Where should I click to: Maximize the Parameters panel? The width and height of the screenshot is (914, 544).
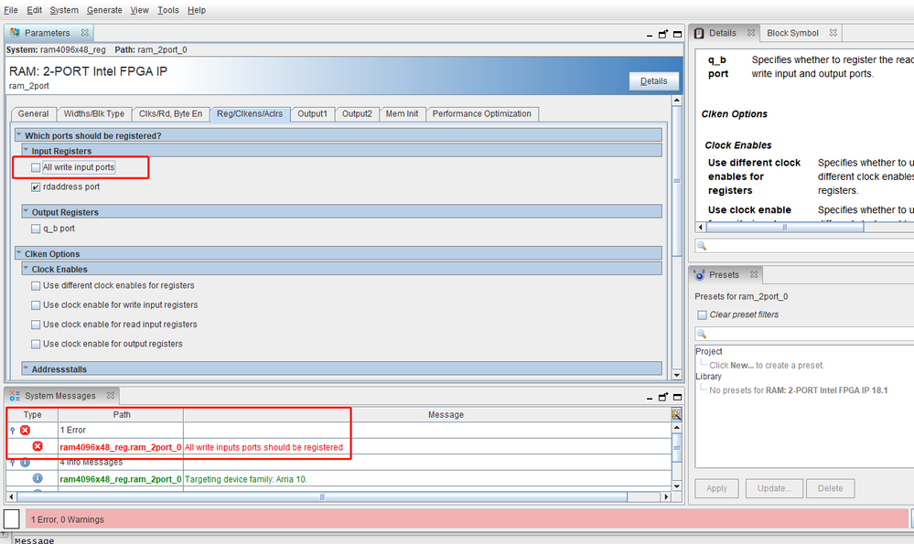[x=677, y=35]
